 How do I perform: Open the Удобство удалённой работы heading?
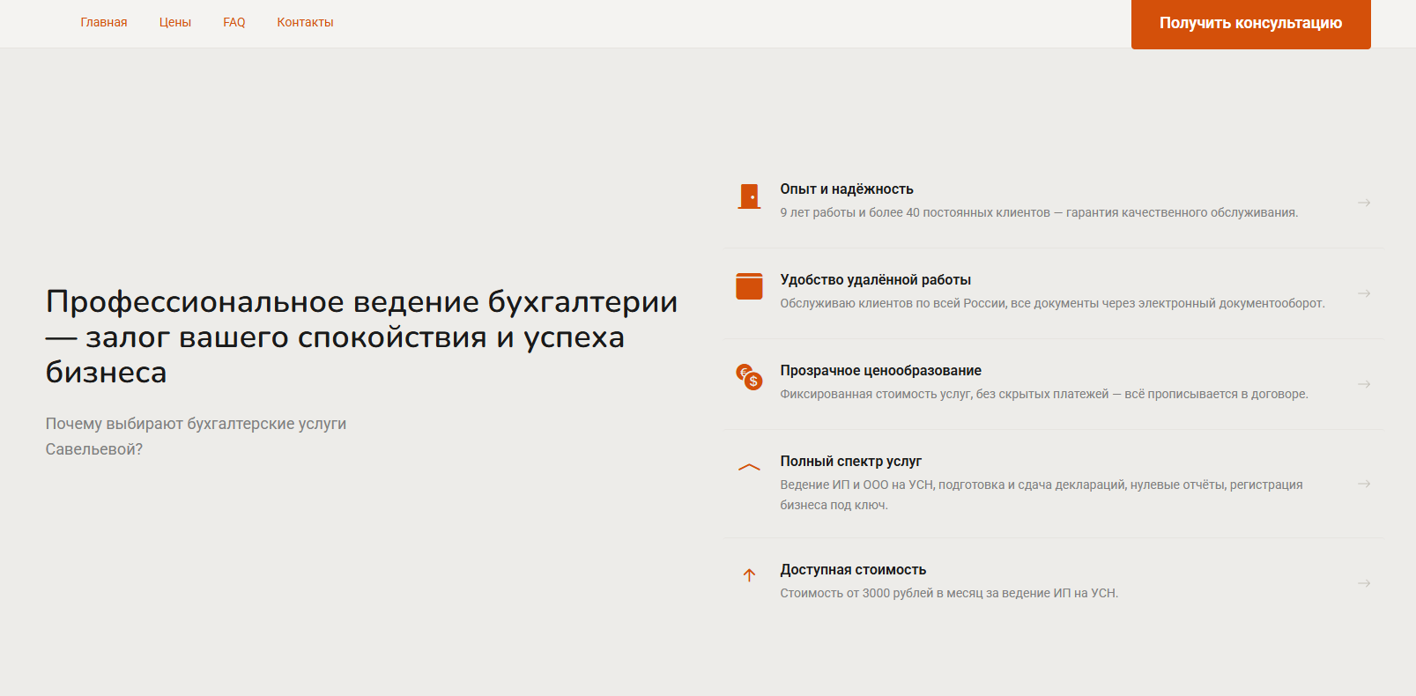coord(875,280)
